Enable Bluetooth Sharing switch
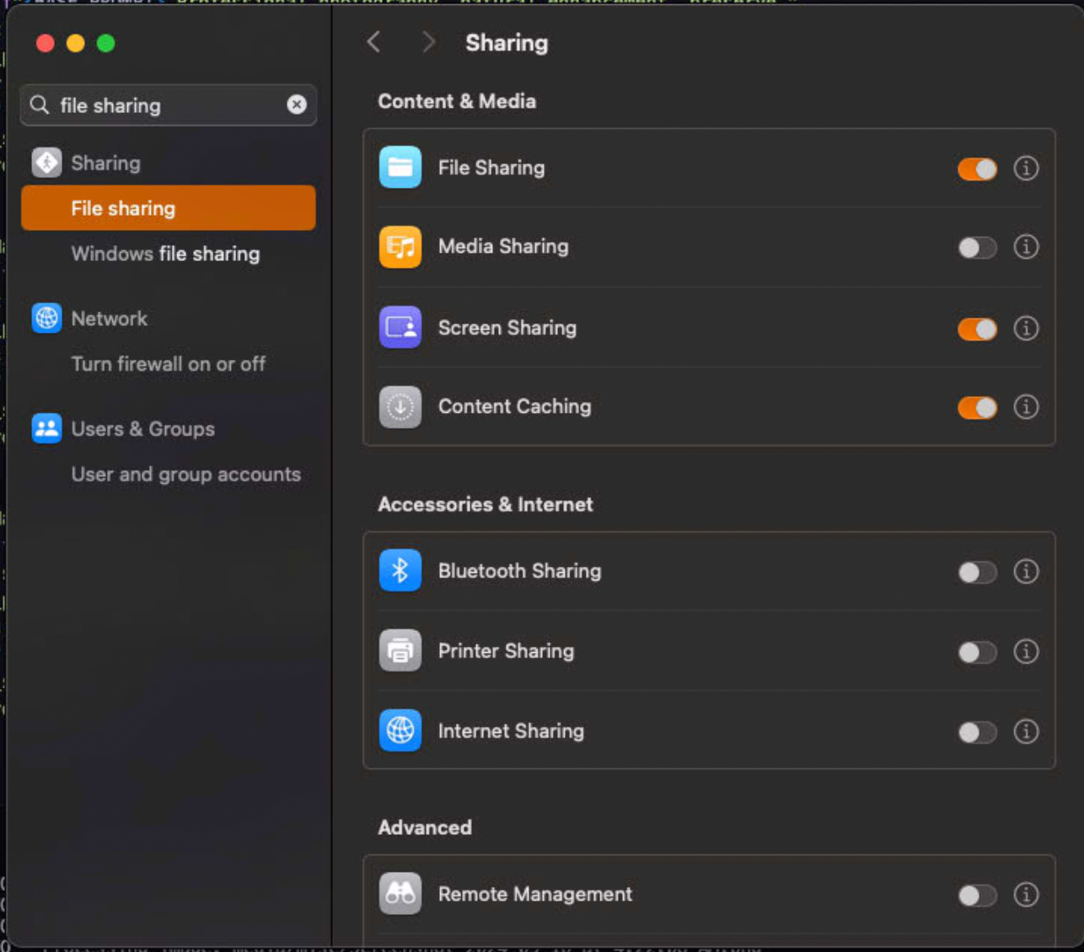 coord(977,572)
